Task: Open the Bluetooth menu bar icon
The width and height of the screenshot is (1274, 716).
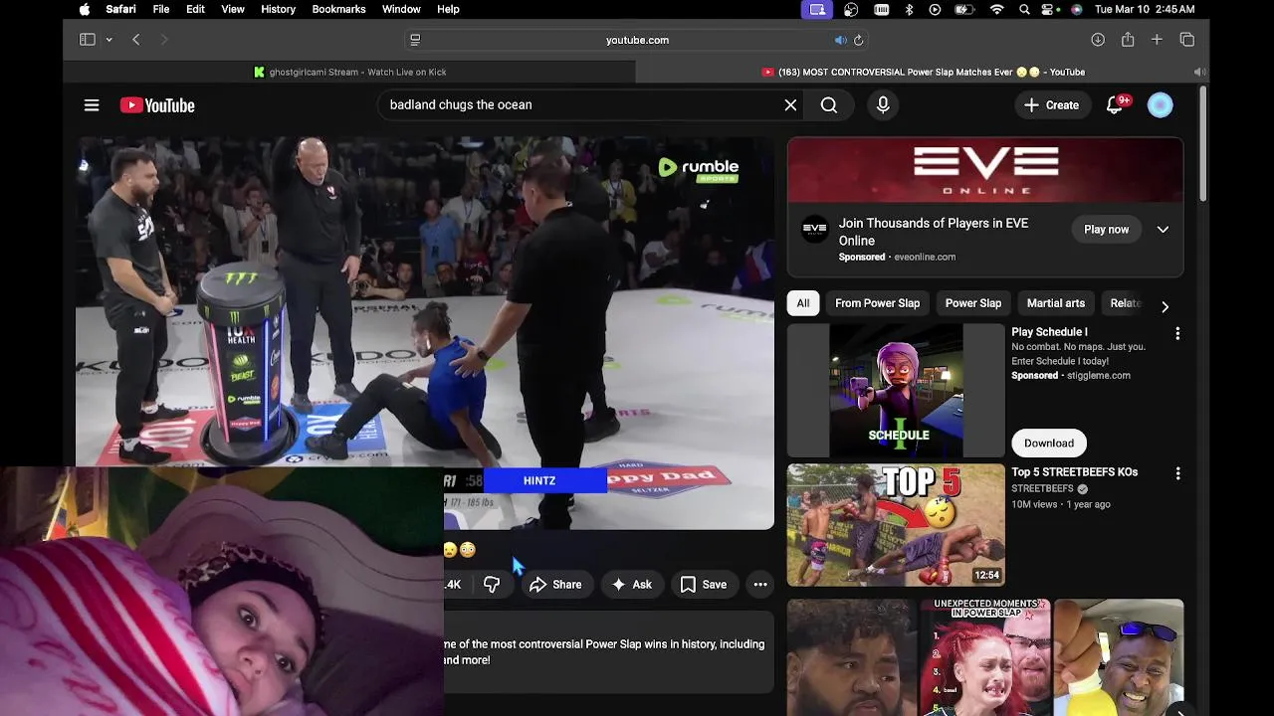Action: click(x=909, y=9)
